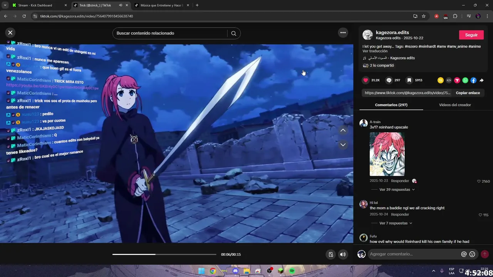The width and height of the screenshot is (493, 277).
Task: Click Ver traducción link
Action: point(375,51)
